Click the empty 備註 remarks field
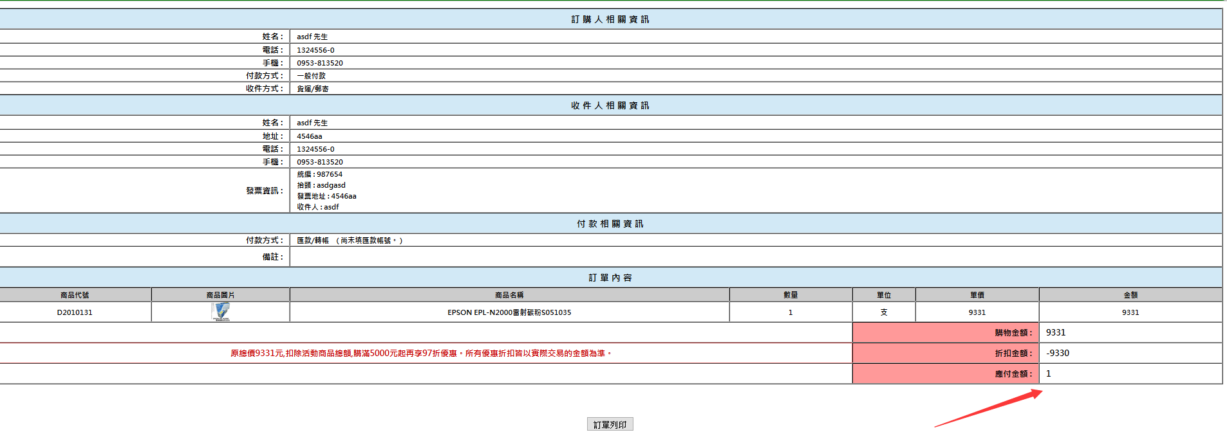 tap(756, 256)
